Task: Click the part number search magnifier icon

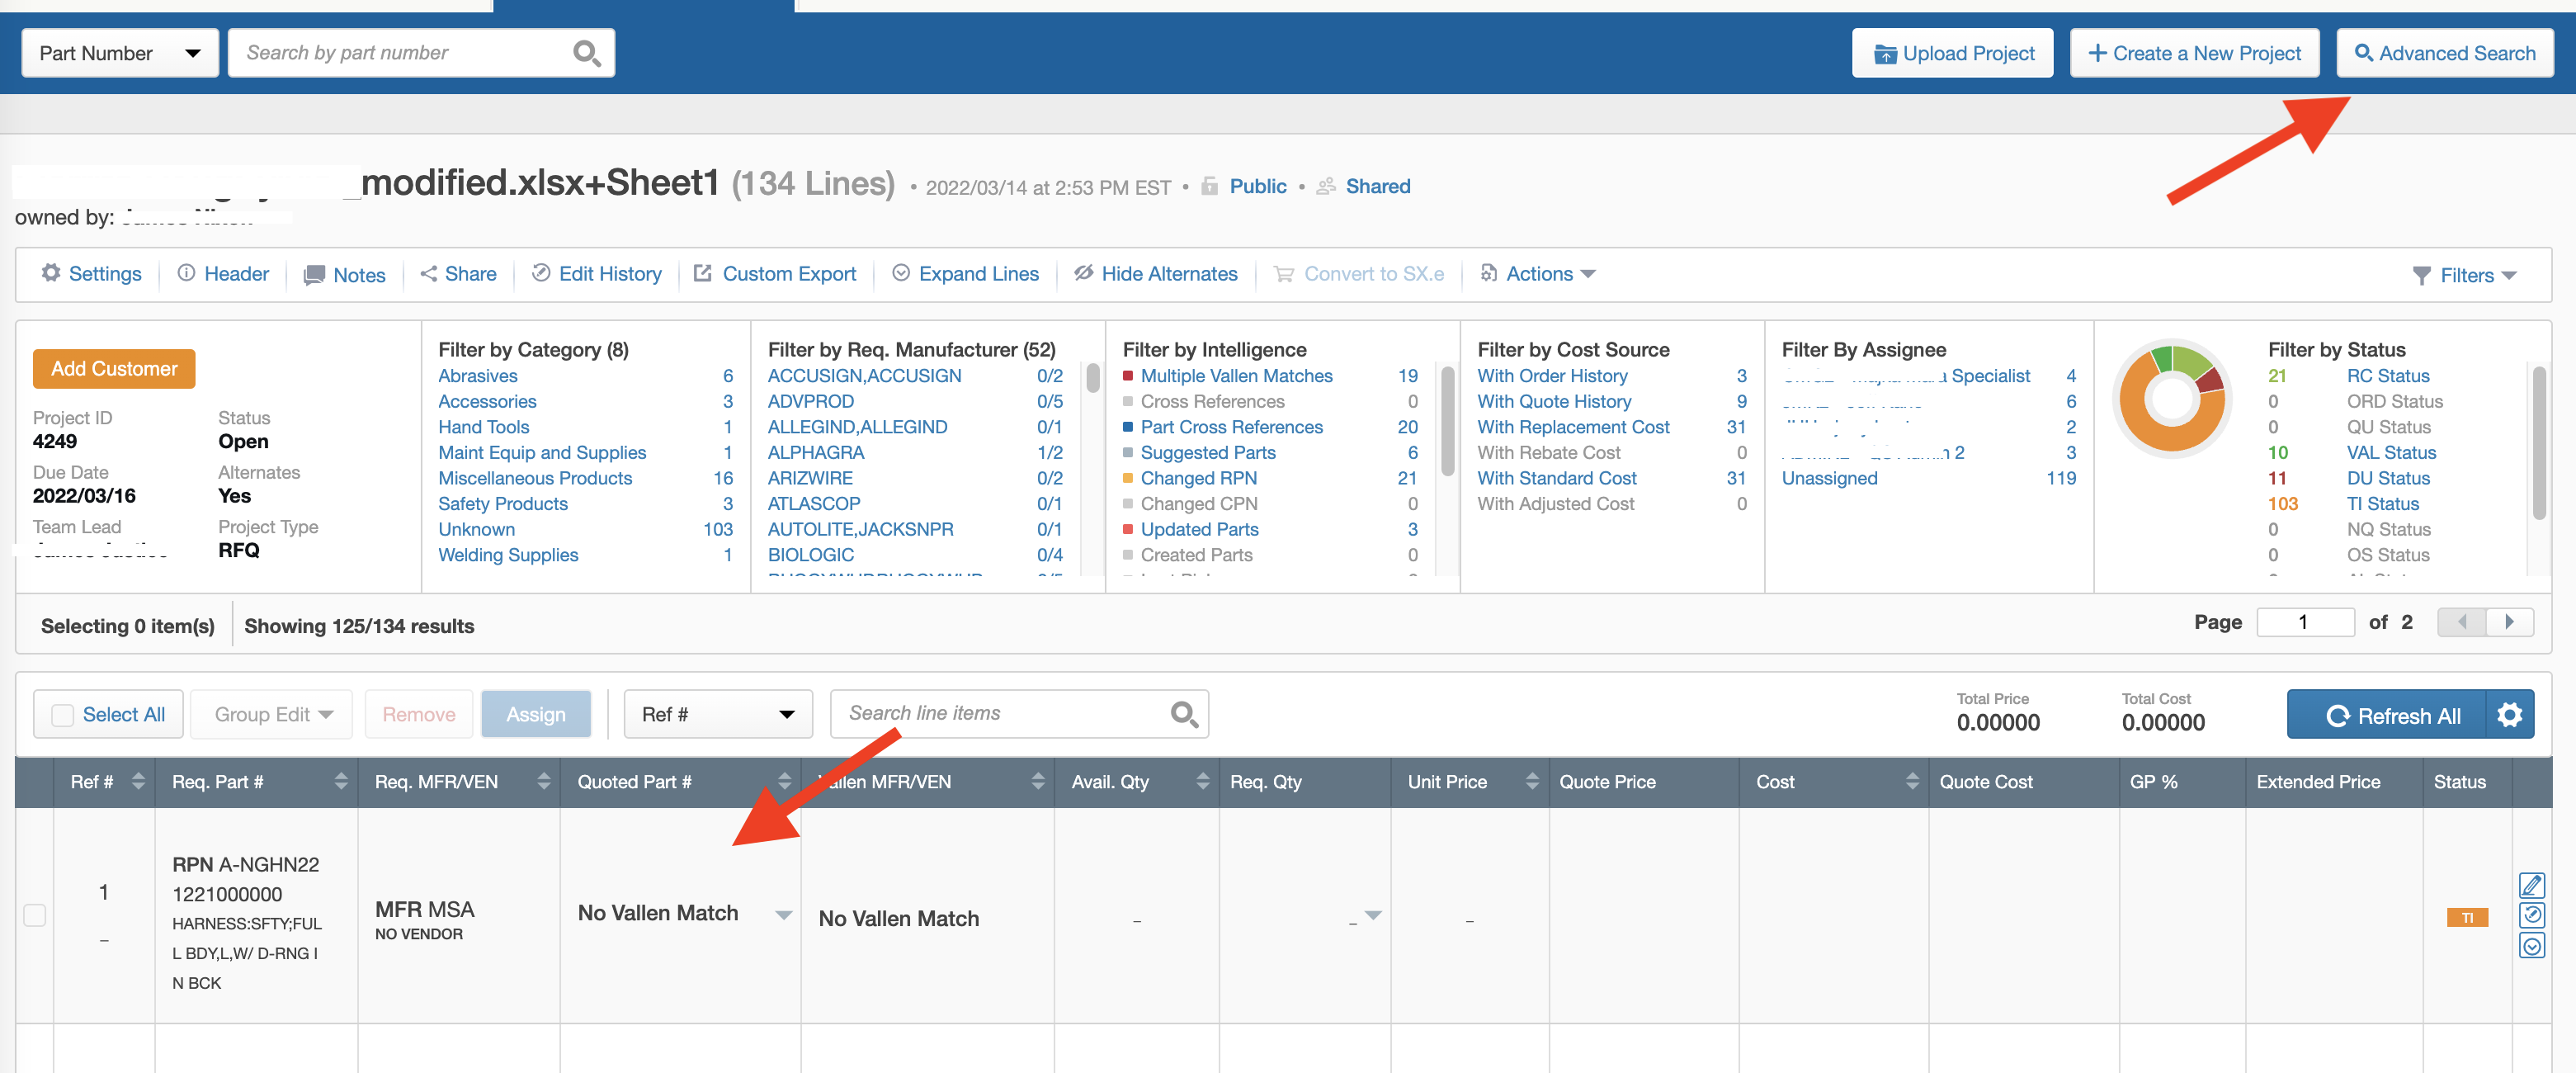Action: click(586, 53)
